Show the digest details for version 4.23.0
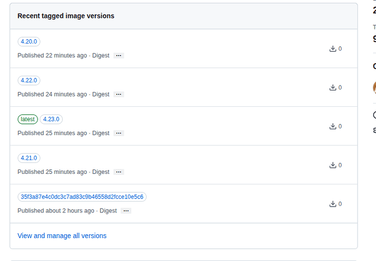The height and width of the screenshot is (261, 376). coord(119,133)
